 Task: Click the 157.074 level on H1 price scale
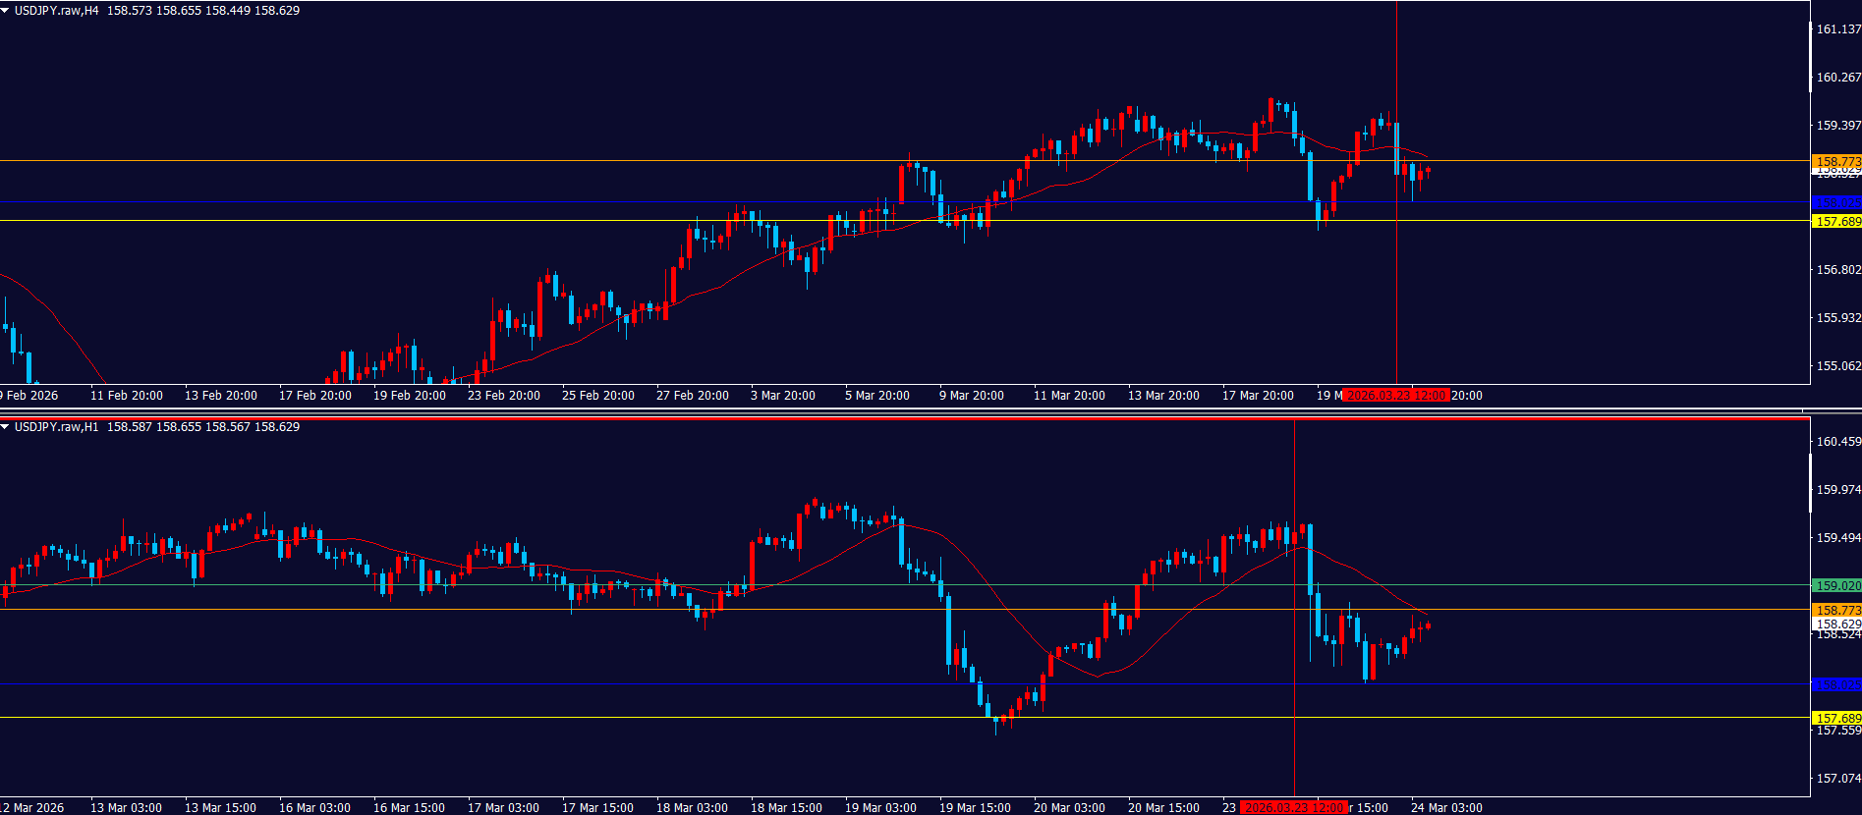[1837, 779]
